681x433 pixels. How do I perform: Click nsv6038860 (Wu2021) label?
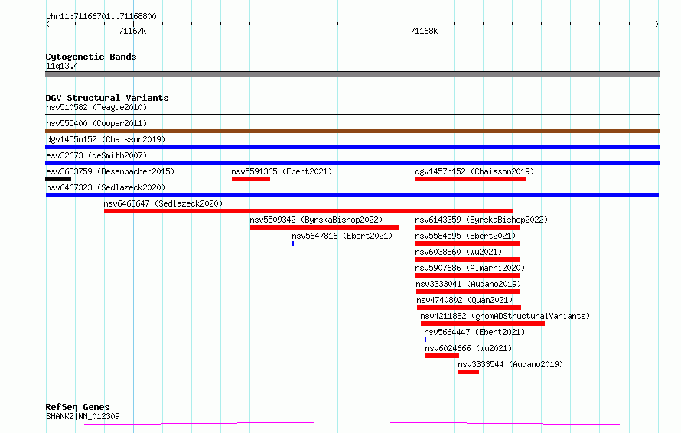click(x=458, y=252)
